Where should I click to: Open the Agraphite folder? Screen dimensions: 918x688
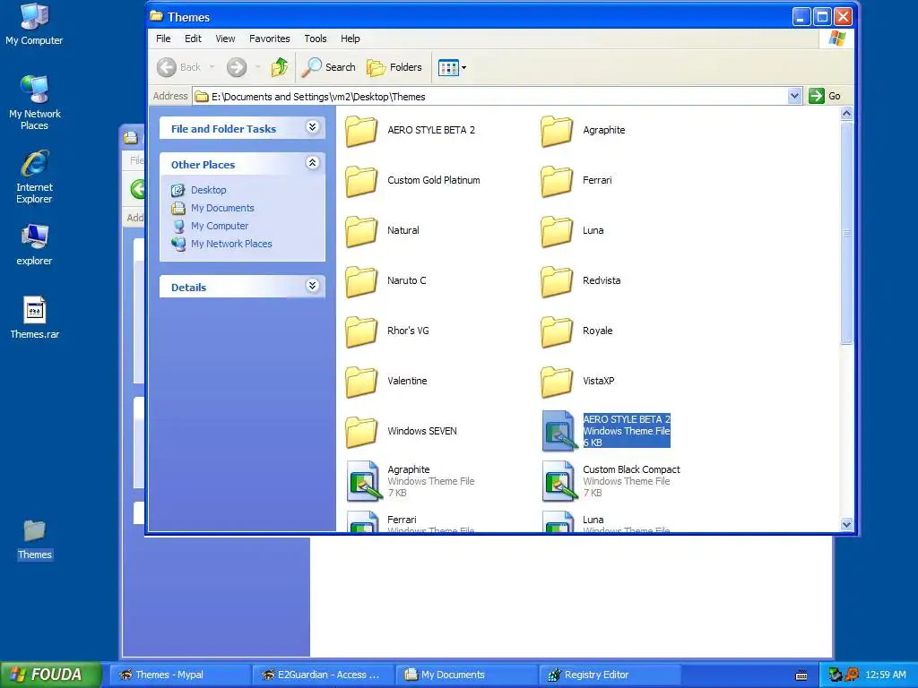pyautogui.click(x=583, y=130)
